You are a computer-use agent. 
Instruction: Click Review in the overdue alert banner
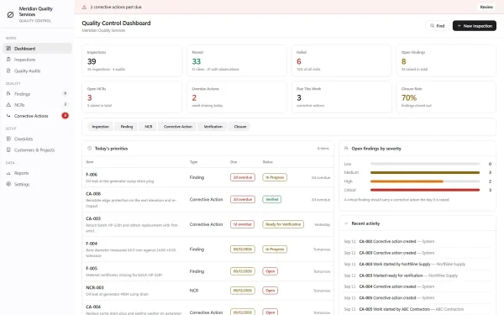pyautogui.click(x=486, y=7)
